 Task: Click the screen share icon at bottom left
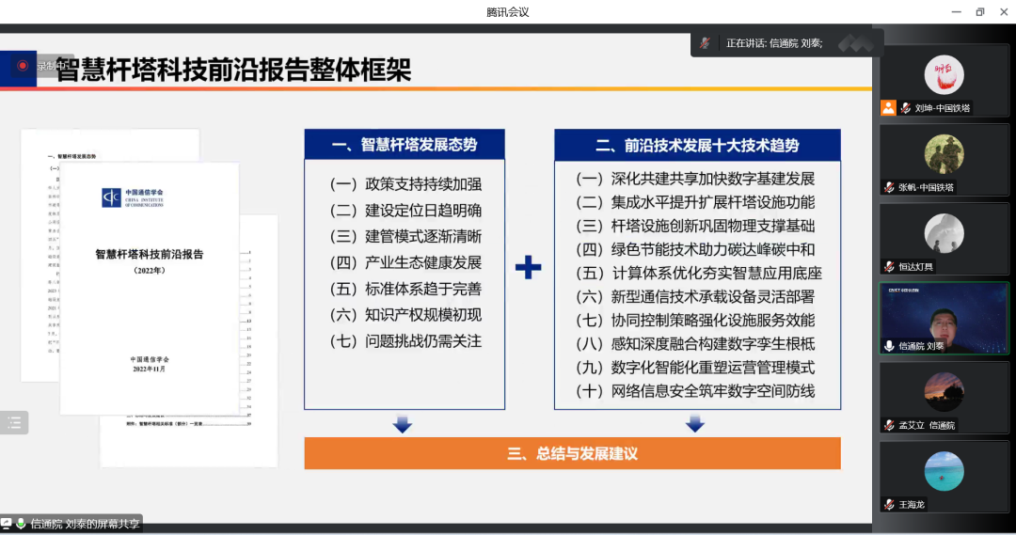[6, 524]
